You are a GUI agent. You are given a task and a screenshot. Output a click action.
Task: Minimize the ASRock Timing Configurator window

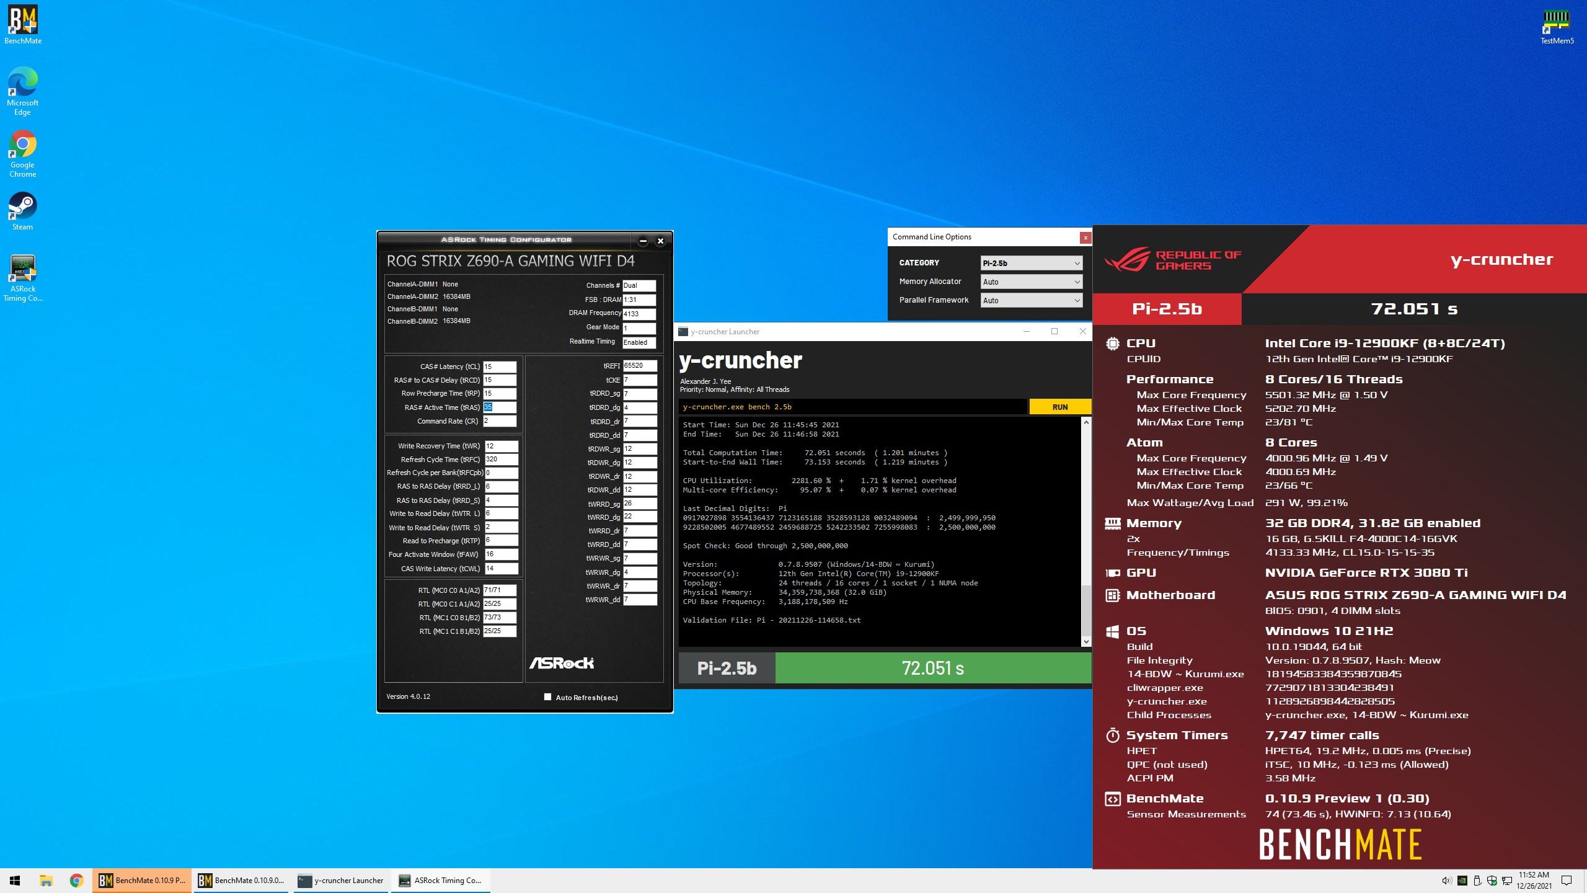643,241
